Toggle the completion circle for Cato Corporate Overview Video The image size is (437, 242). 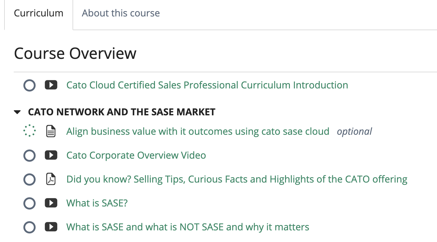pos(29,155)
